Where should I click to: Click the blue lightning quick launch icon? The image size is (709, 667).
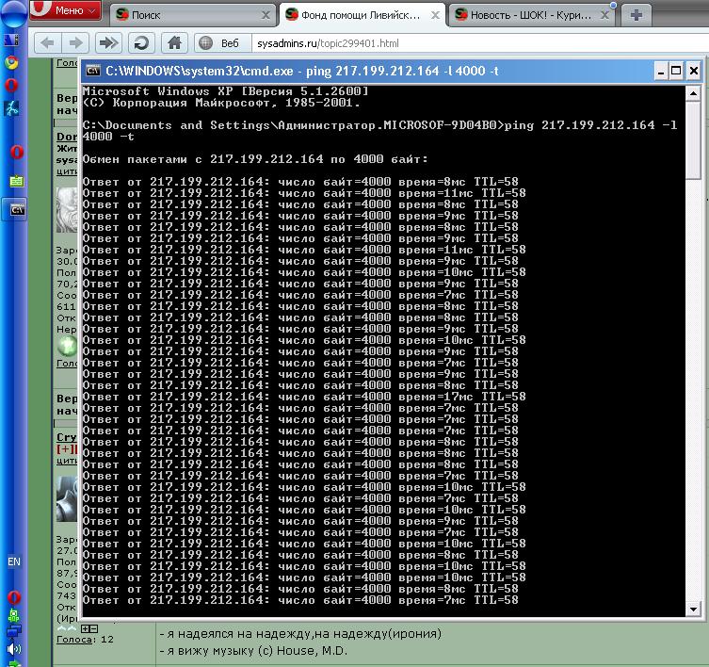[11, 108]
